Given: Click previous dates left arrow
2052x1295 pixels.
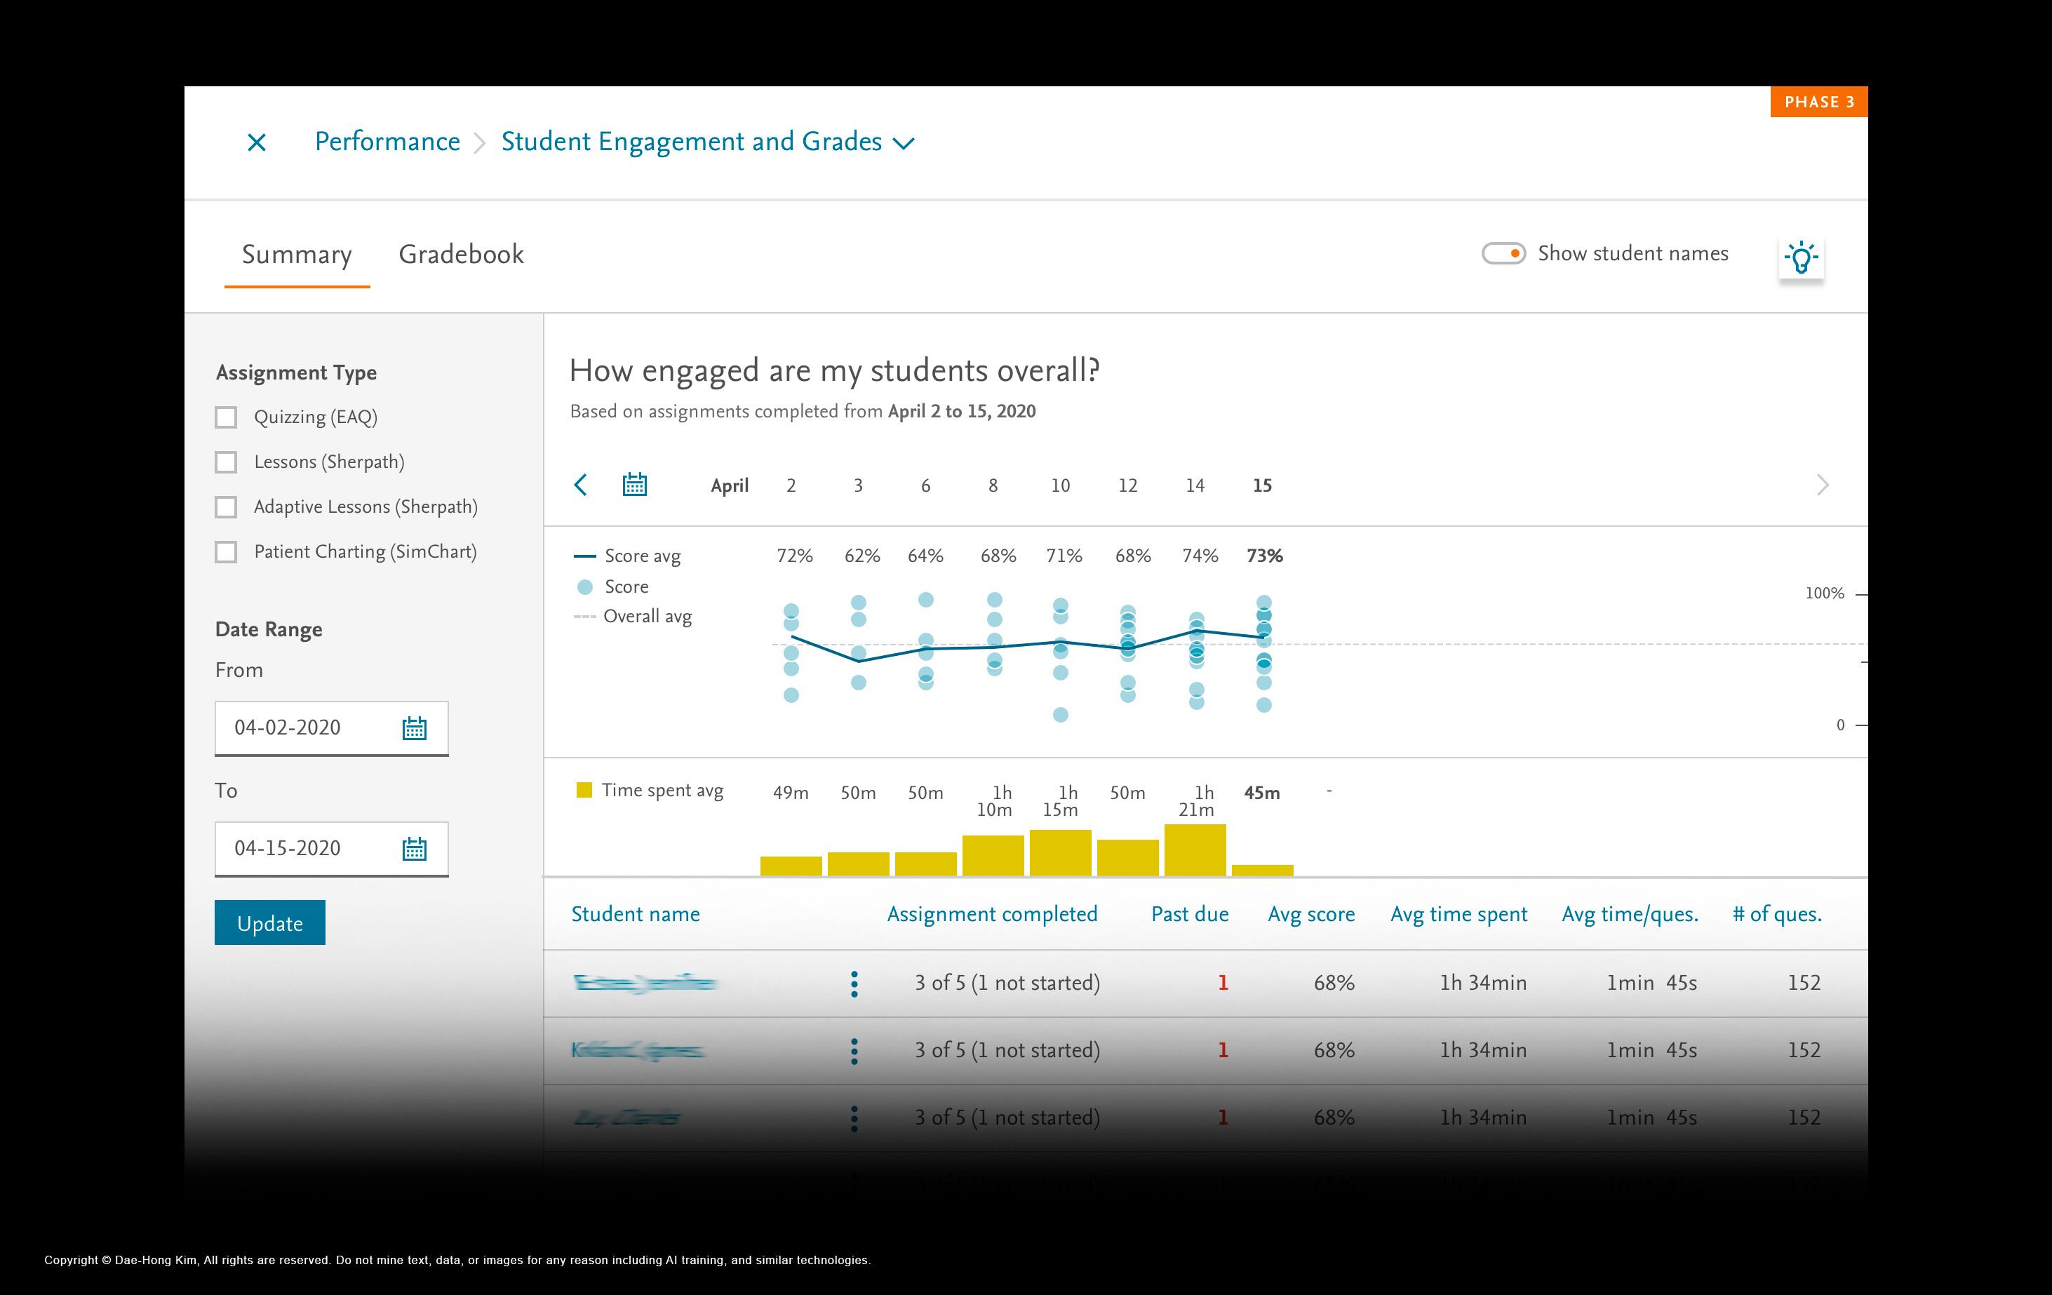Looking at the screenshot, I should point(581,485).
